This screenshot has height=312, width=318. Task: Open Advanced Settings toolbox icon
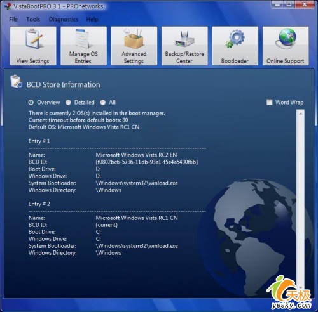(134, 46)
